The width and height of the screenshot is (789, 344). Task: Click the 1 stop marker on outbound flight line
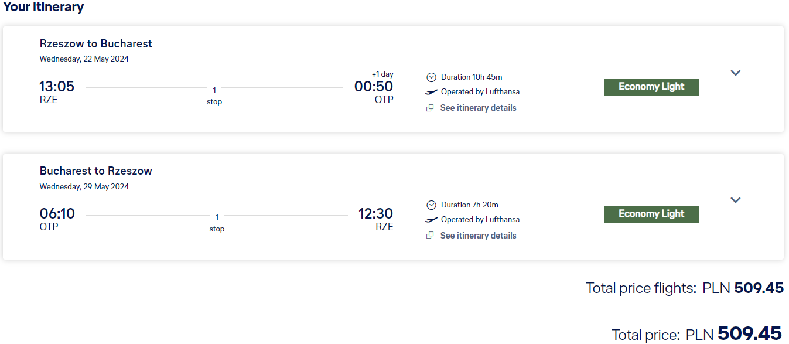pos(214,96)
